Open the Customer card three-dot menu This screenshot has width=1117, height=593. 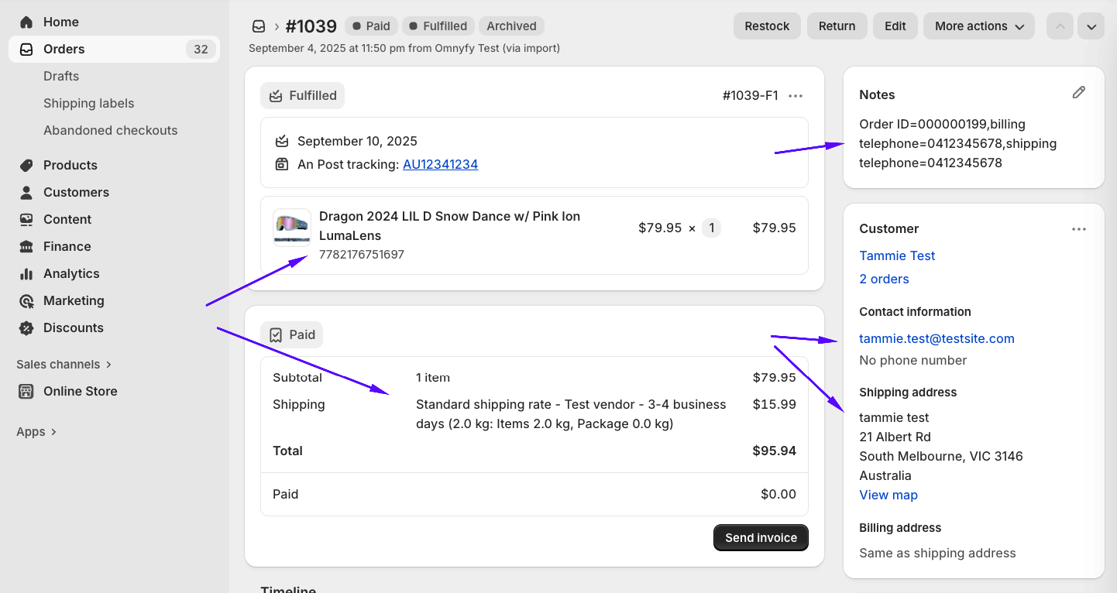coord(1079,229)
